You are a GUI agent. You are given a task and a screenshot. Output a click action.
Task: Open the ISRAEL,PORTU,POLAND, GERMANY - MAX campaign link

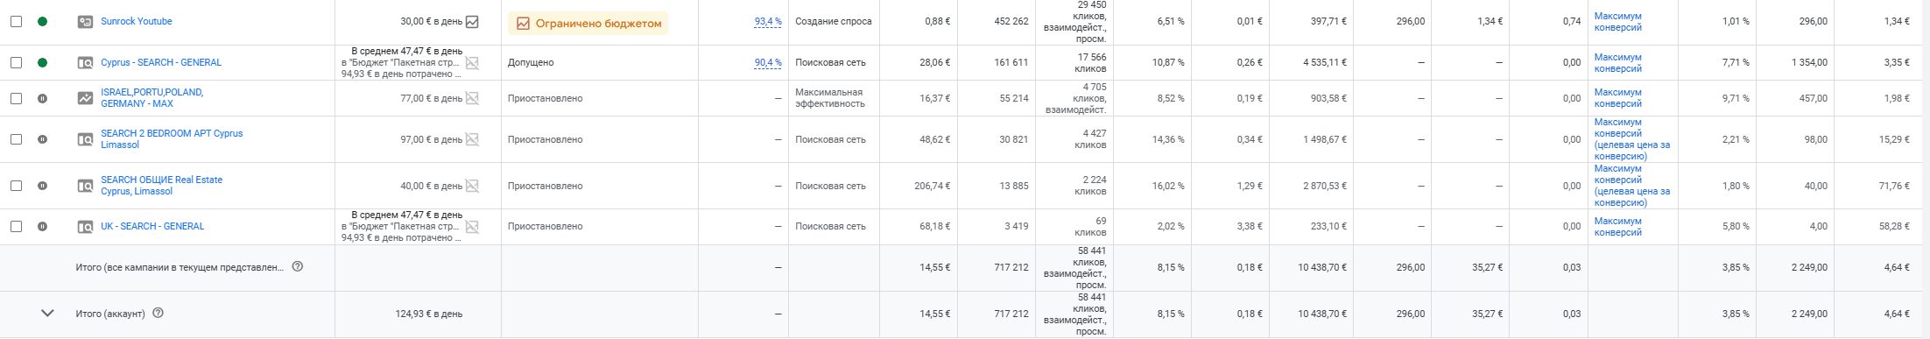(x=151, y=98)
